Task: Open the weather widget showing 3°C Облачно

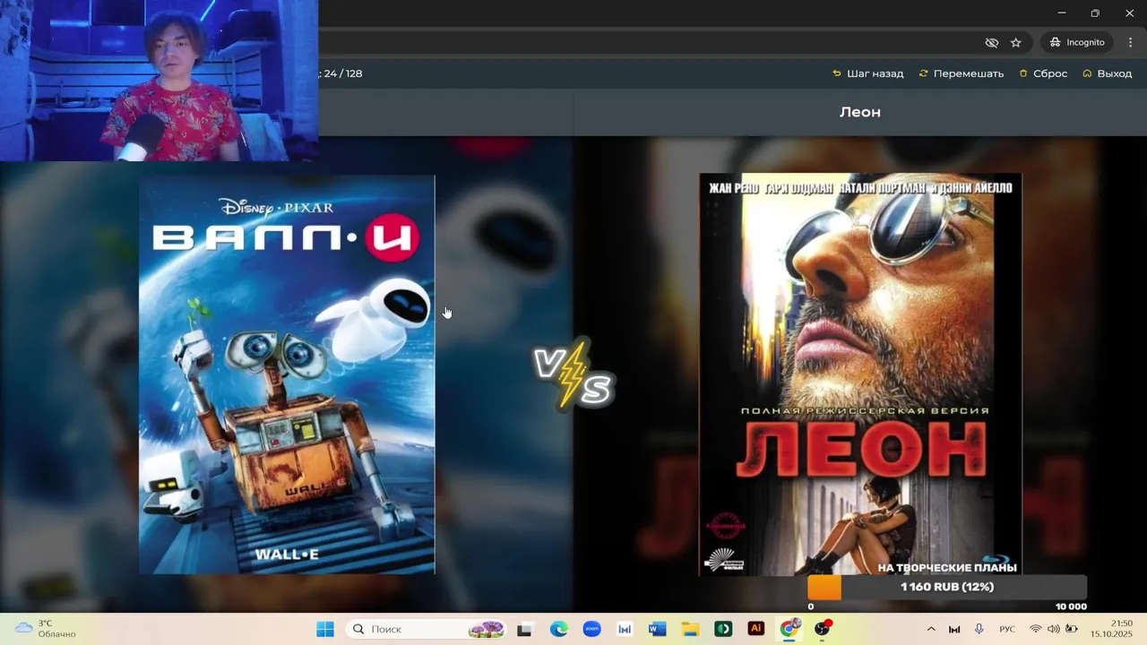Action: click(x=45, y=629)
